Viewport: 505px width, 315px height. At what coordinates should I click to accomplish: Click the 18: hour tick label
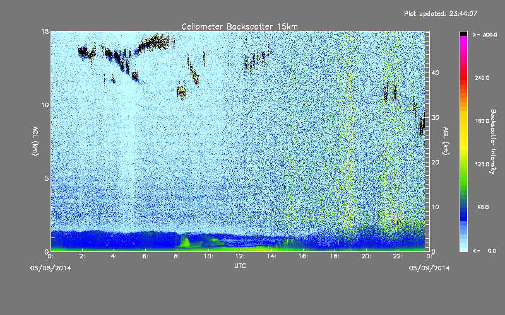point(335,256)
